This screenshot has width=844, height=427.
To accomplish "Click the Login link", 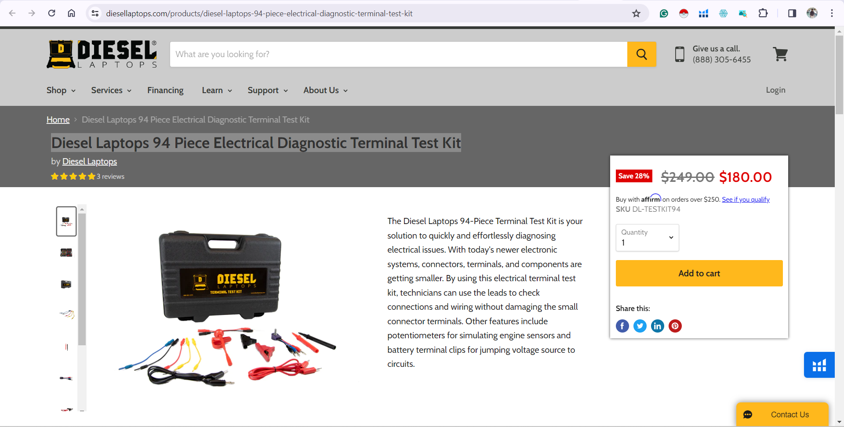I will coord(775,90).
